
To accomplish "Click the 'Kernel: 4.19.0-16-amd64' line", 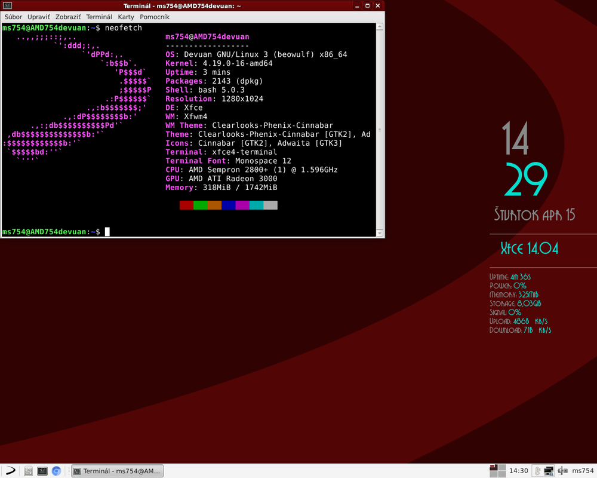I will [219, 63].
